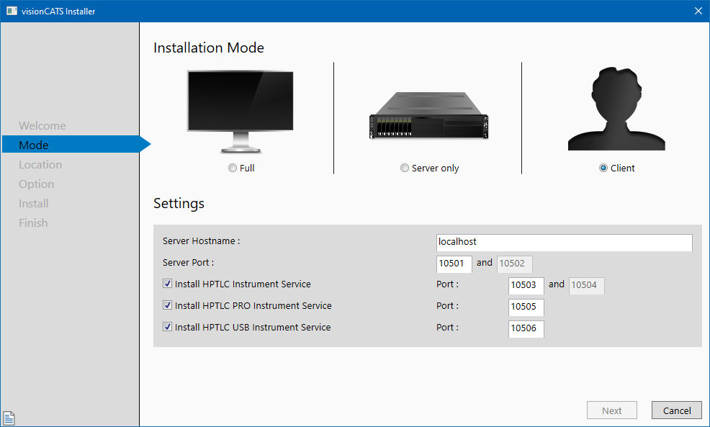
Task: Open the Location step in sidebar
Action: [x=40, y=164]
